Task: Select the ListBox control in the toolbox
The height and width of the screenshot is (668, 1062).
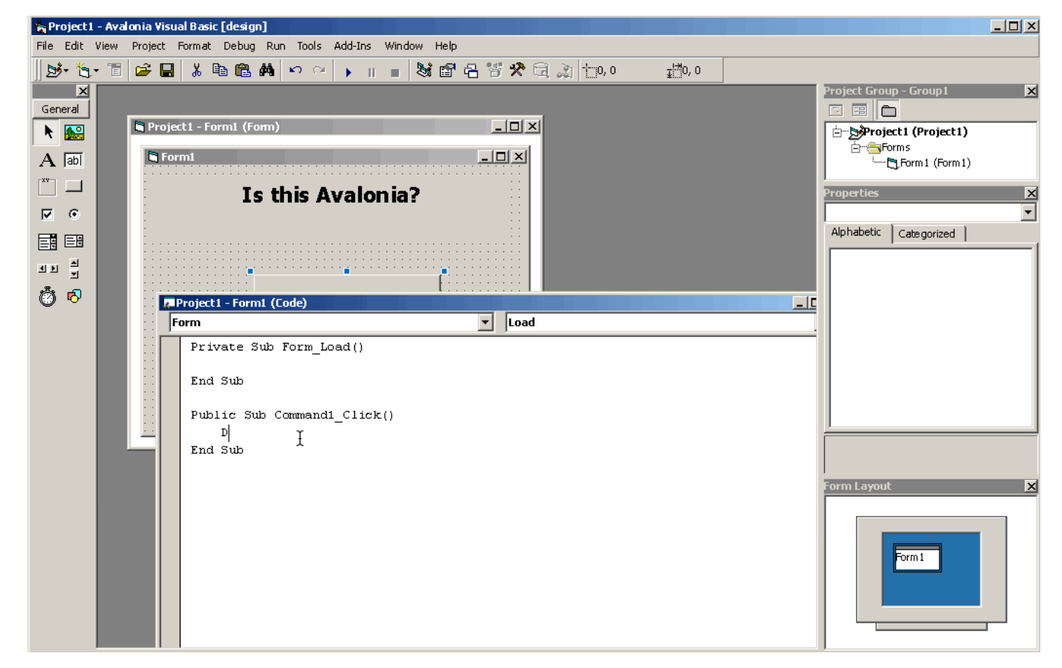Action: [x=74, y=242]
